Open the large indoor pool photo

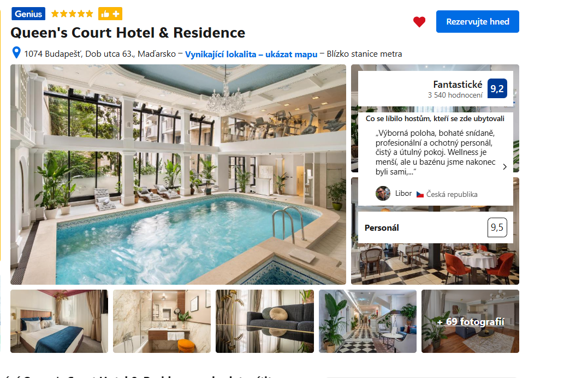(178, 175)
